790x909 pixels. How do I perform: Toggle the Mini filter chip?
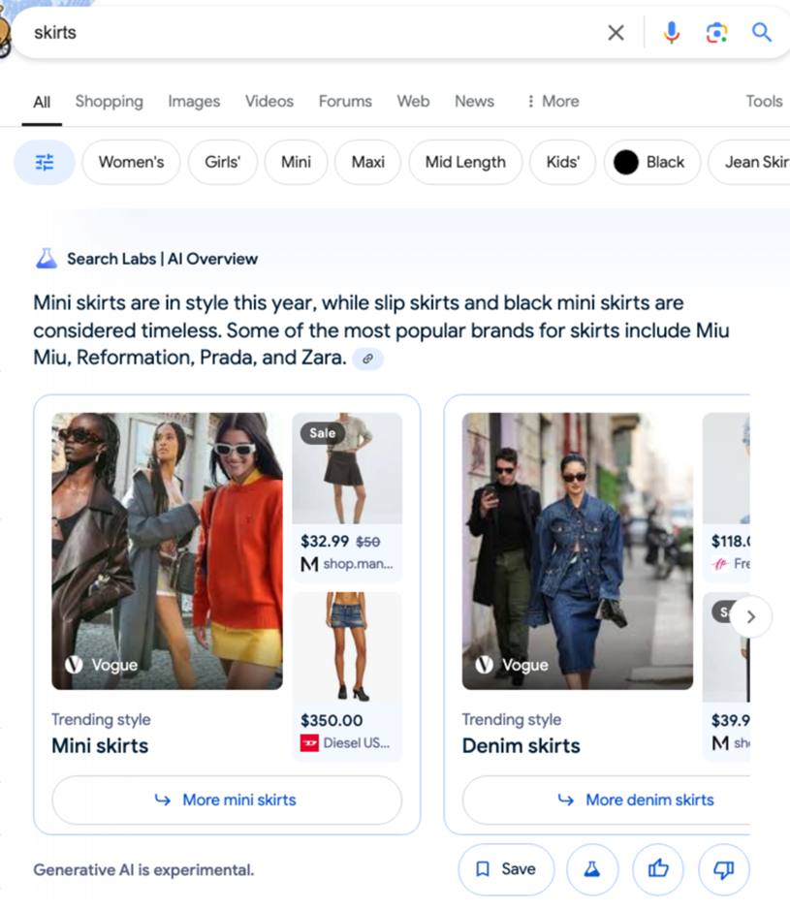(296, 162)
